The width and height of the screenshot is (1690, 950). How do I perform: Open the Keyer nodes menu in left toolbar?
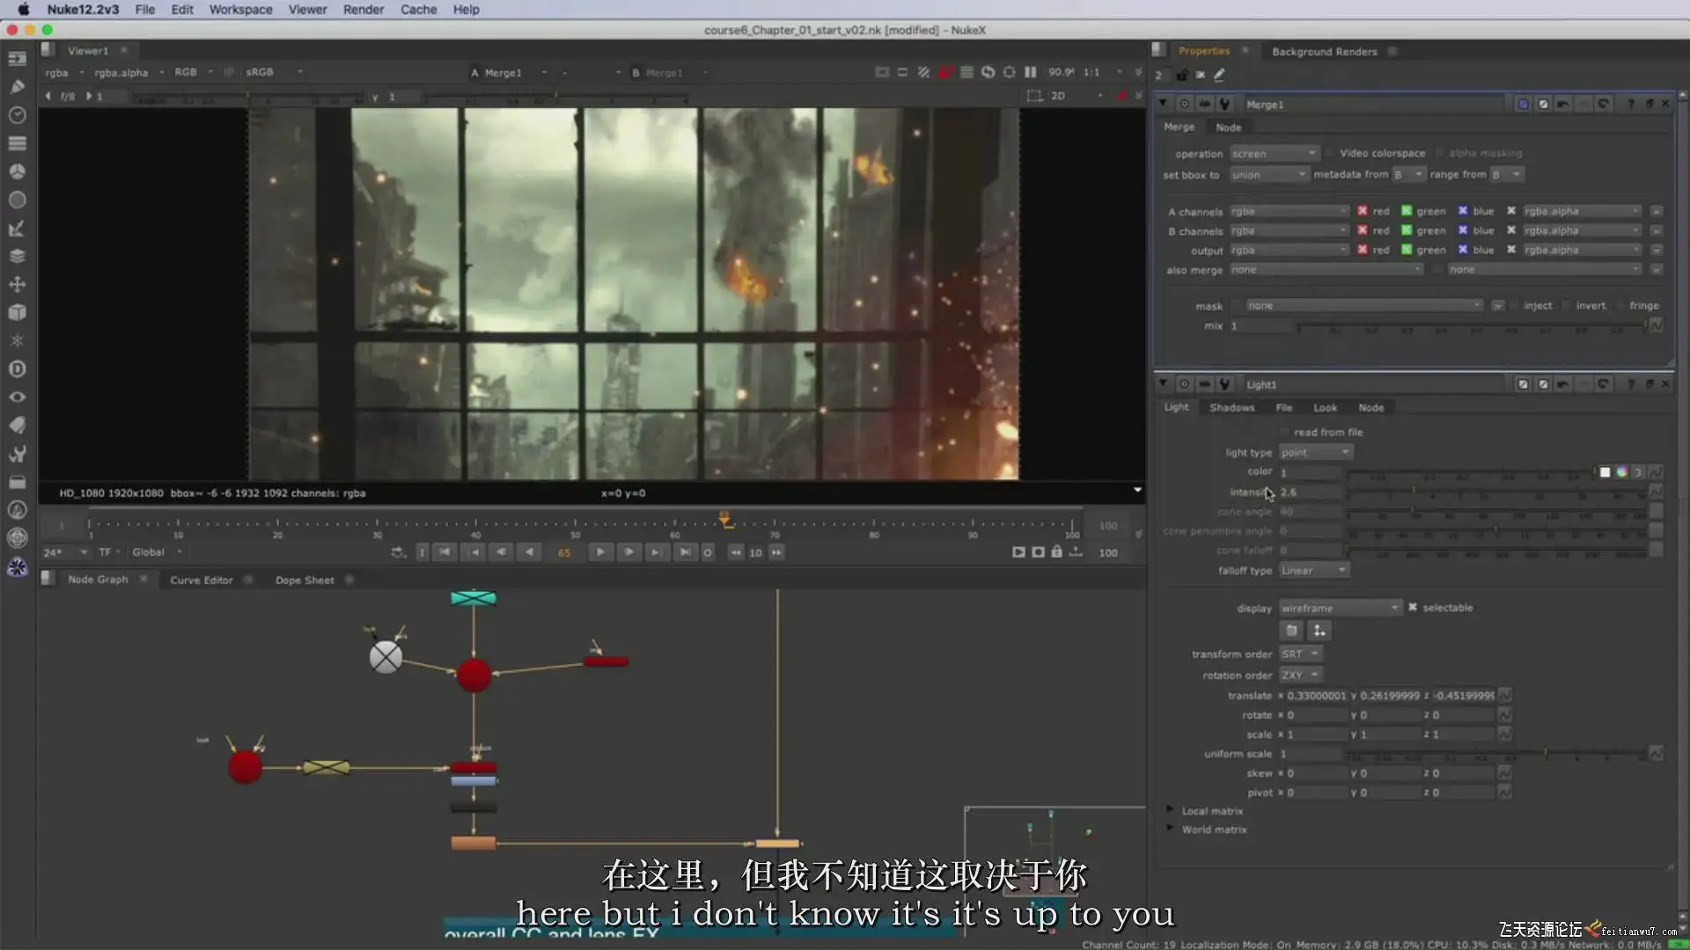(x=17, y=228)
